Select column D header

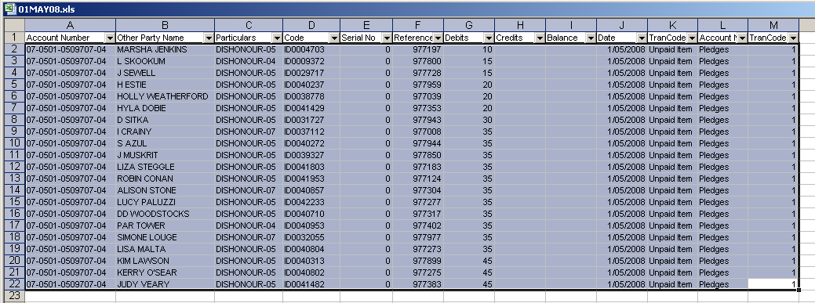point(312,25)
